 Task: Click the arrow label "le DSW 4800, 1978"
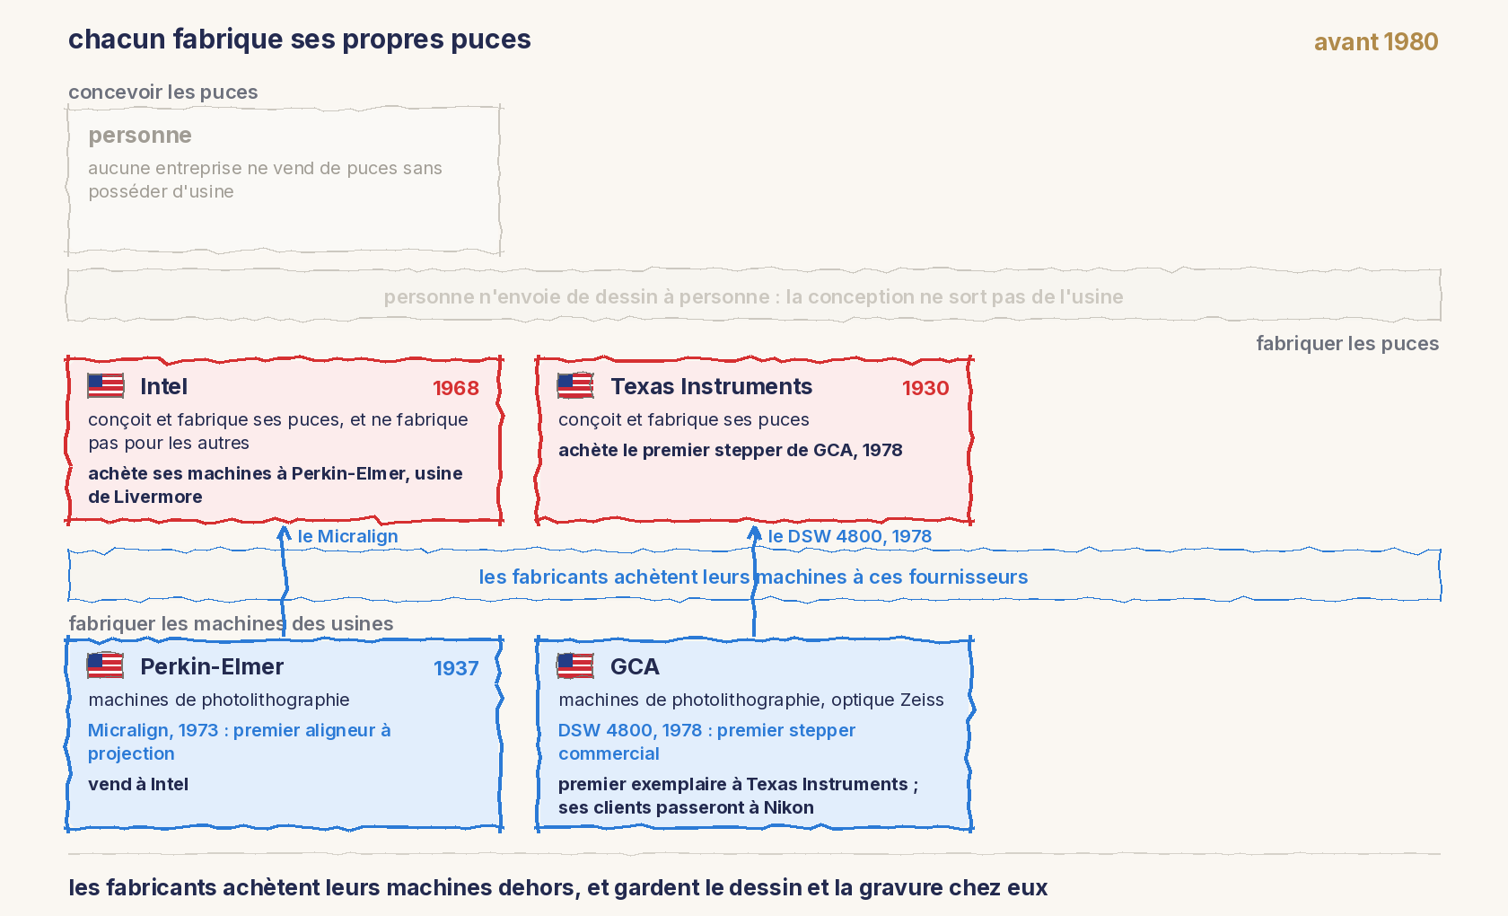(x=850, y=536)
